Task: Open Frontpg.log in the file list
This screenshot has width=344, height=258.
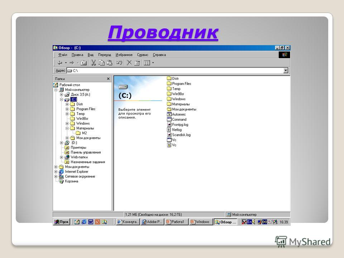Action: (x=177, y=125)
